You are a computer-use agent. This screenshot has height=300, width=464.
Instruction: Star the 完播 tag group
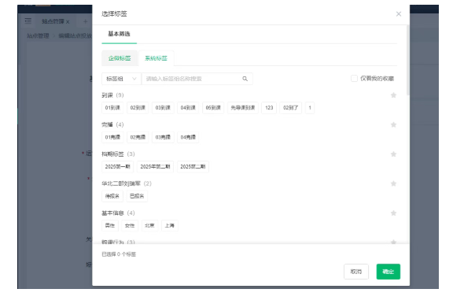click(x=393, y=124)
